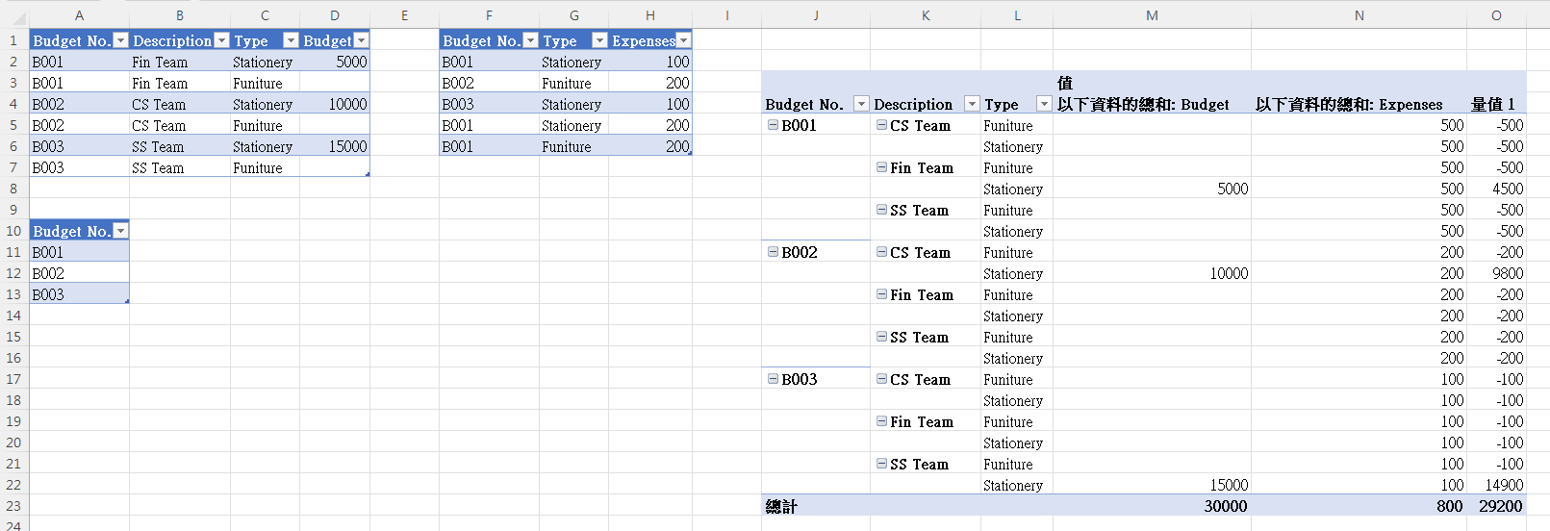Collapse Fin Team under B001 in pivot
1550x531 pixels.
click(x=881, y=167)
